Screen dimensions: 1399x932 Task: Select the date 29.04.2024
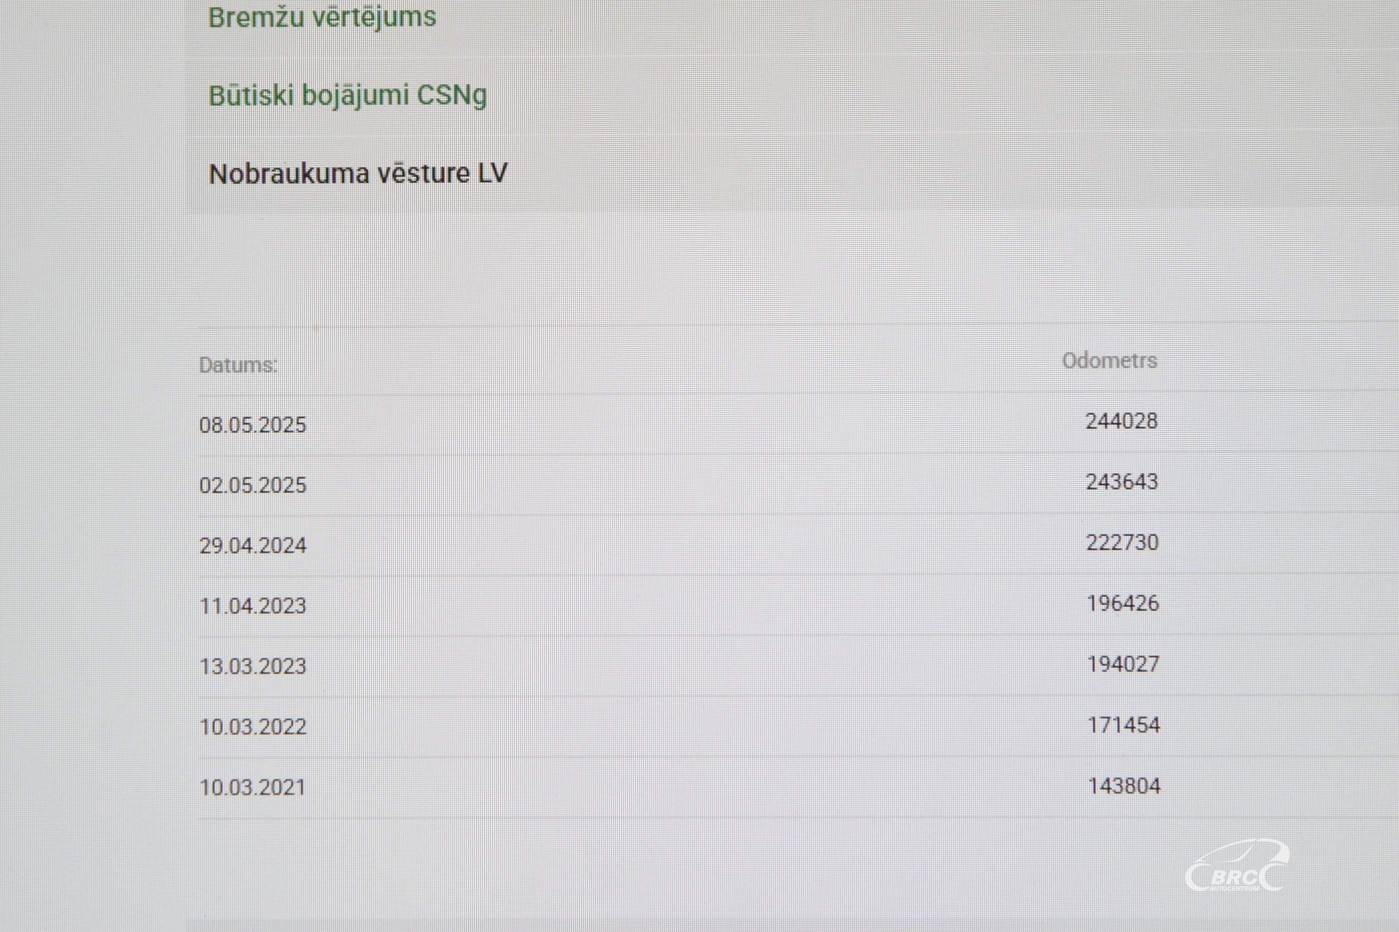click(x=253, y=546)
